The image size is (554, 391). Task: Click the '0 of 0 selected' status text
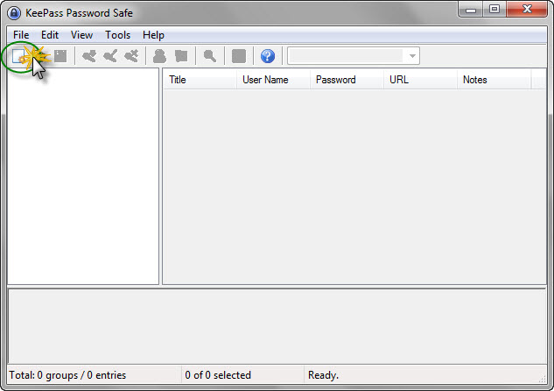218,375
